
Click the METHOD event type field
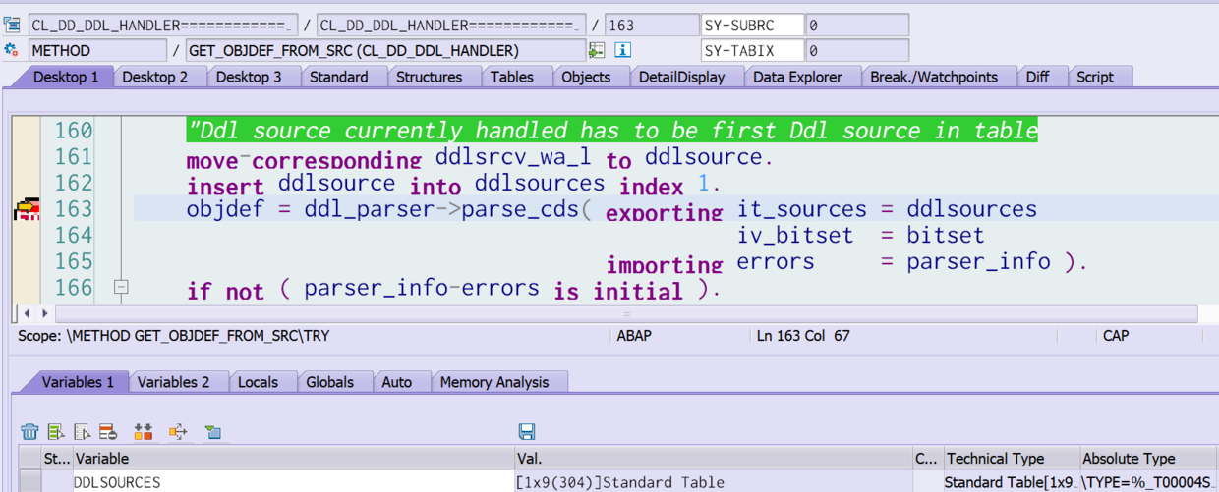97,50
